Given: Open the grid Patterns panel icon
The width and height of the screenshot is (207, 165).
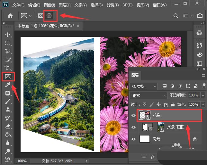Looking at the screenshot, I should [x=199, y=63].
